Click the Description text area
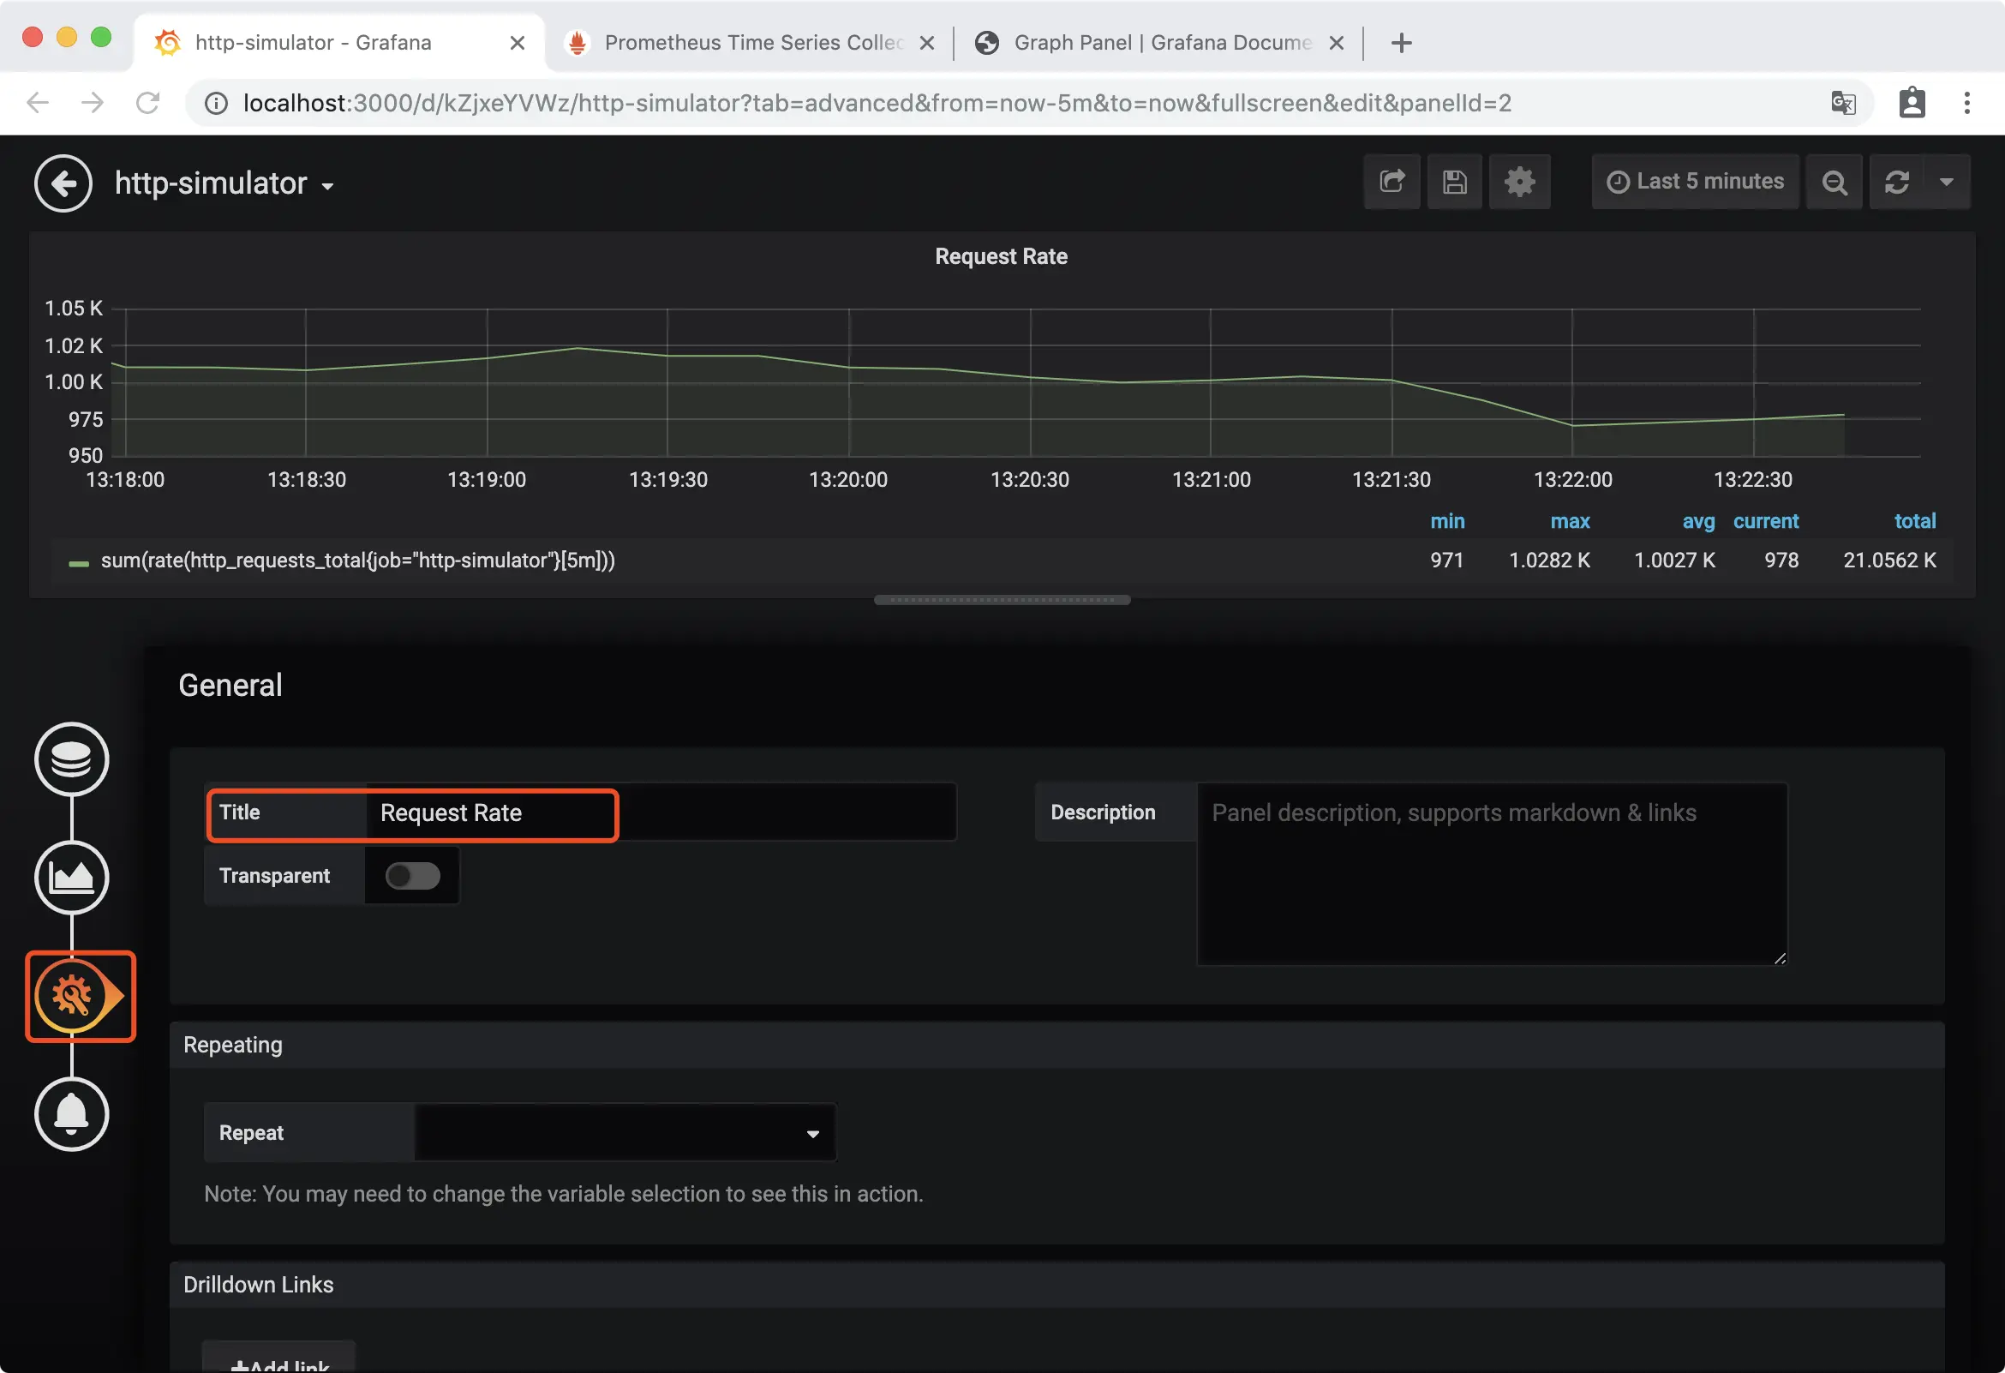 pyautogui.click(x=1493, y=873)
